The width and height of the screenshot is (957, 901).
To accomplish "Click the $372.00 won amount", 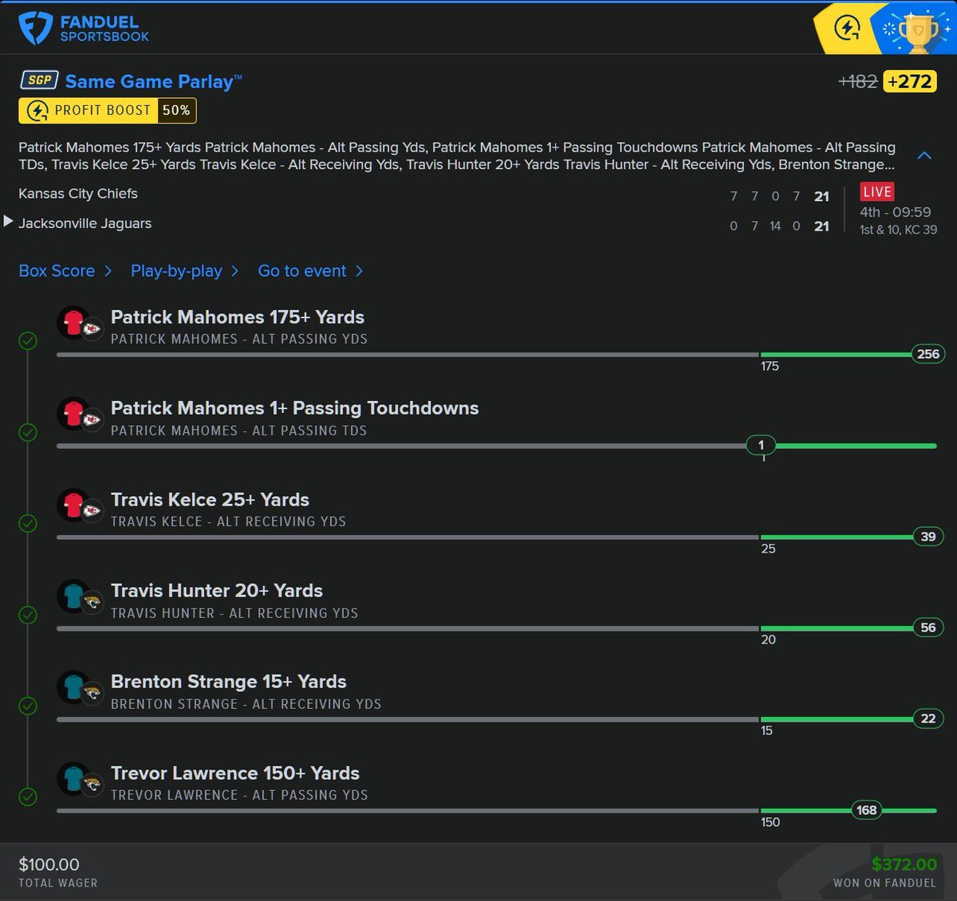I will coord(904,864).
